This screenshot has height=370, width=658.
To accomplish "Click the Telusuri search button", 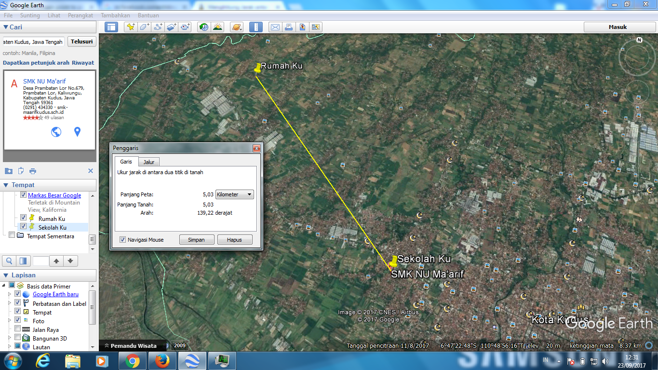I will [81, 41].
